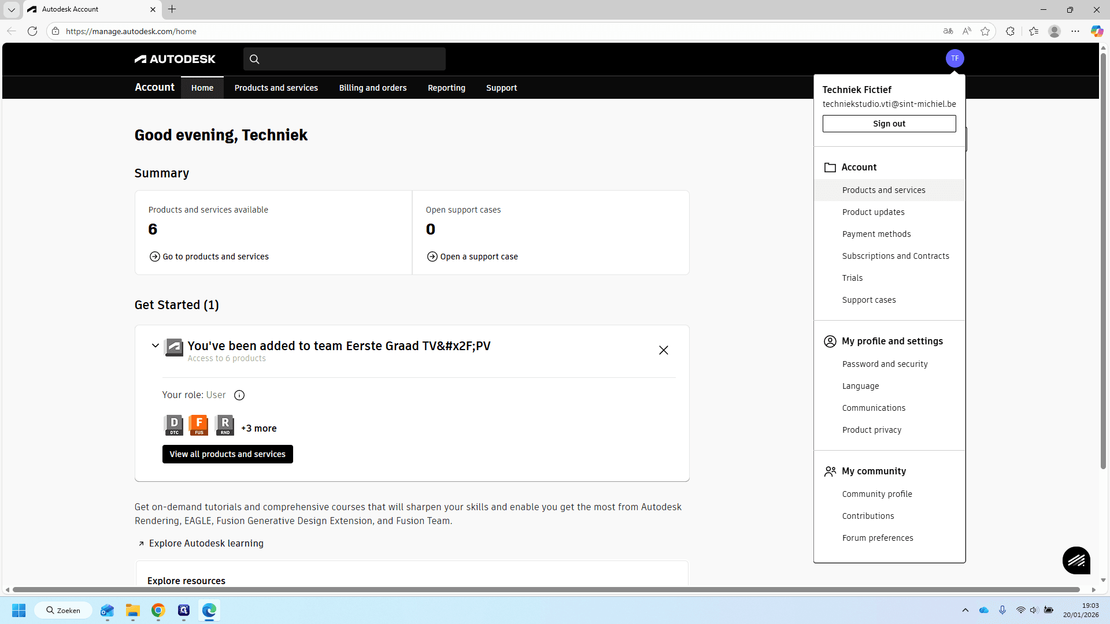Open favorites list icon
This screenshot has height=624, width=1110.
1034,31
